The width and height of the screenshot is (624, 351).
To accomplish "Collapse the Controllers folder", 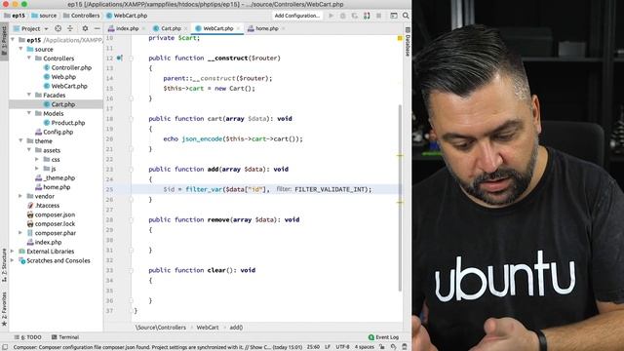I will pos(29,58).
